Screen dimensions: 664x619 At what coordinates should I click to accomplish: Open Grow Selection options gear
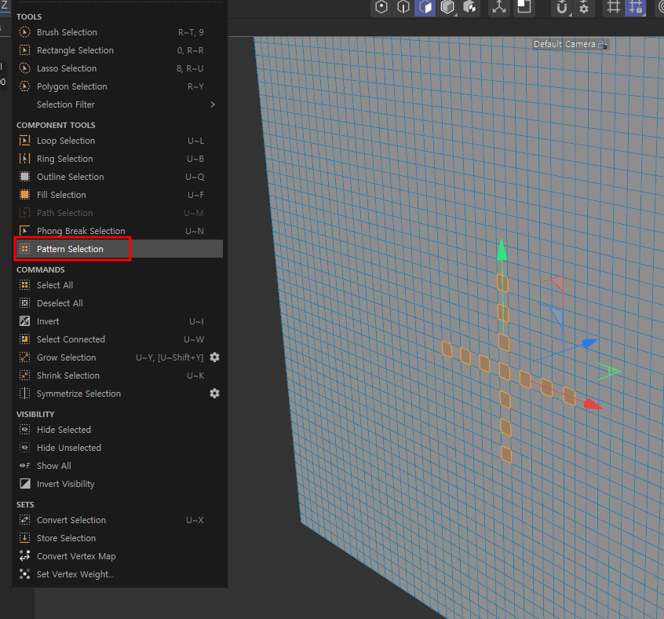215,357
